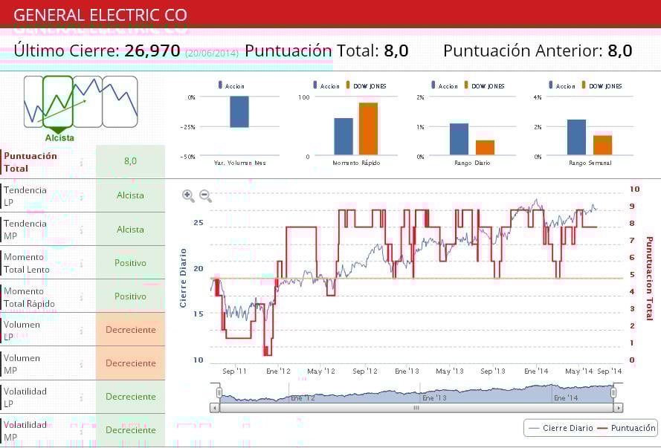Toggle Accion series in Rango Semanal chart
Screen dimensions: 661x448
click(x=562, y=85)
